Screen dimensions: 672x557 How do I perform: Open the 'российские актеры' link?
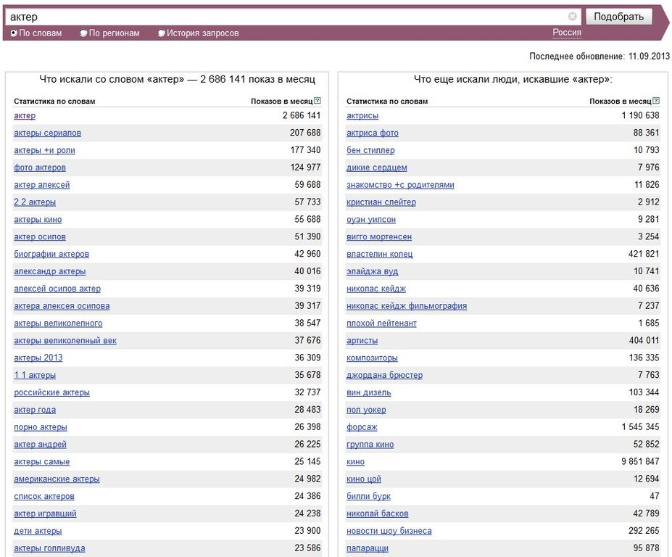click(x=51, y=392)
